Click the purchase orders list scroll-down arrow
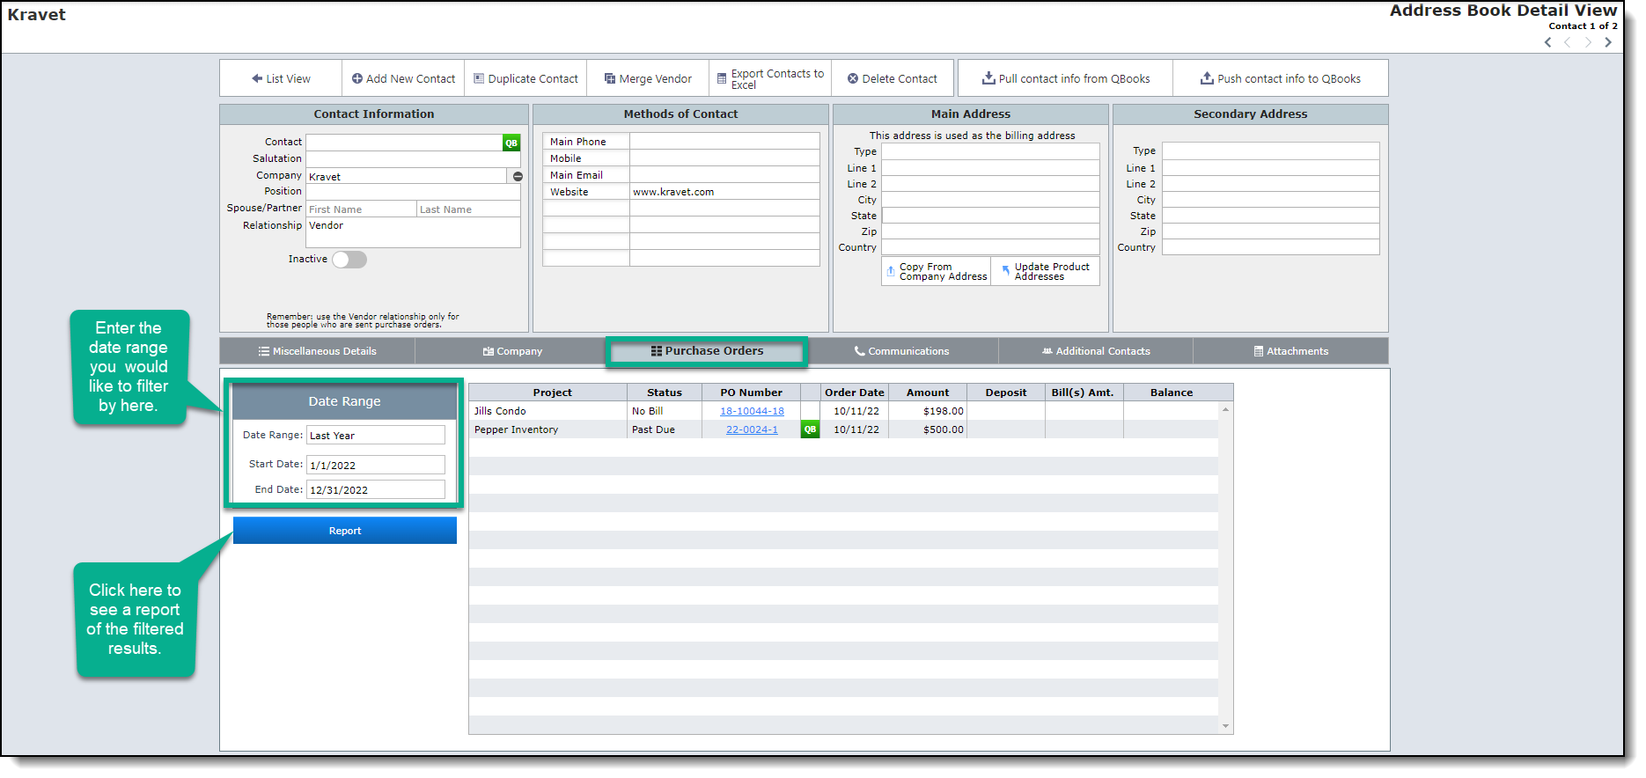 click(1225, 726)
